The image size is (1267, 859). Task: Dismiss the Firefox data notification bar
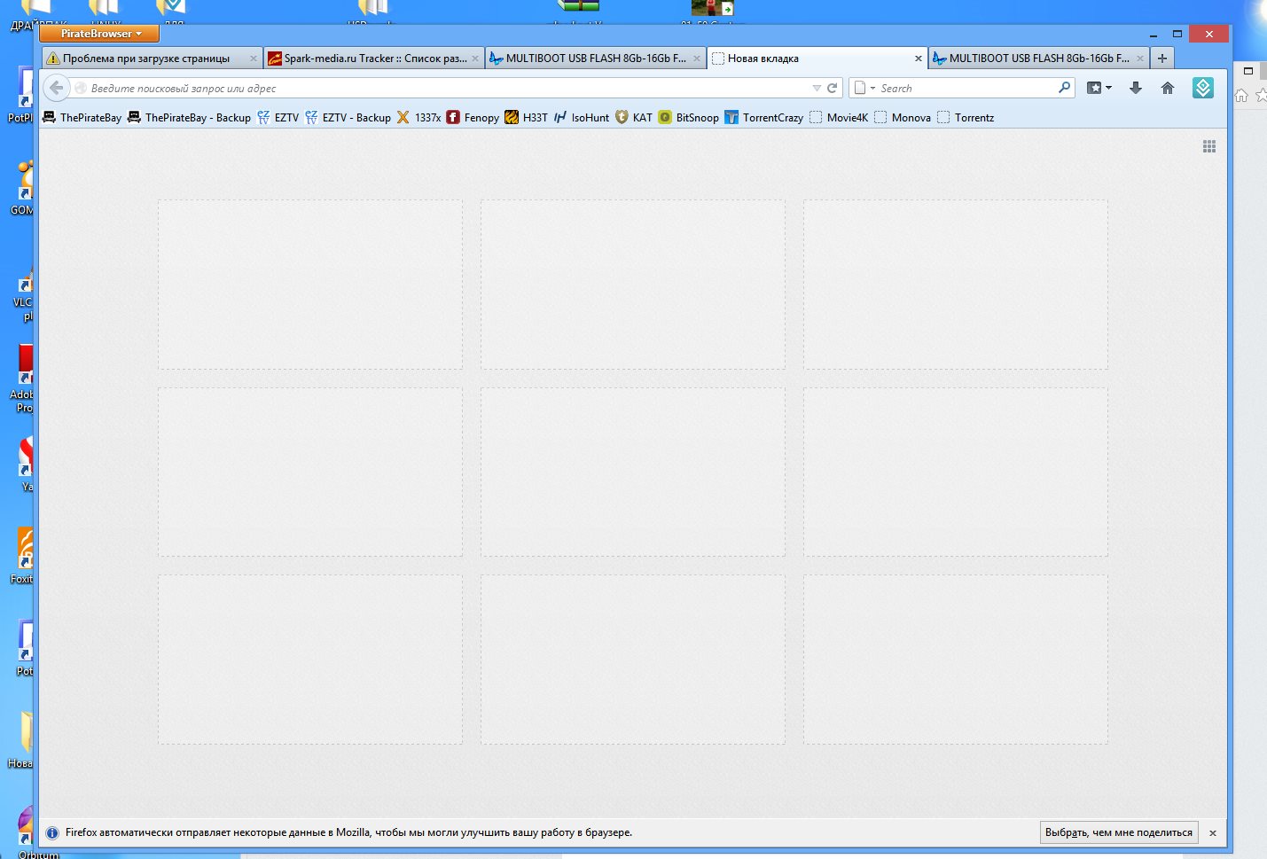pyautogui.click(x=1212, y=833)
